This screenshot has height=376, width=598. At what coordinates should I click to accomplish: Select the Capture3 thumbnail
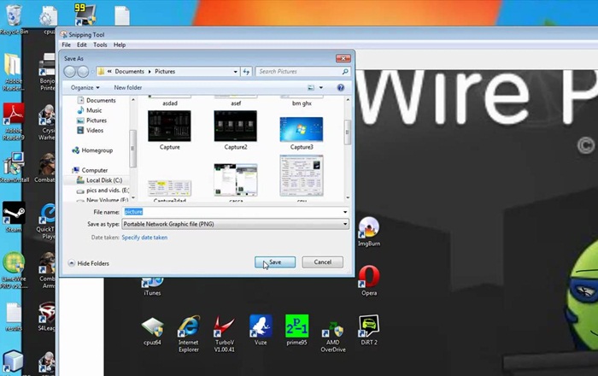[302, 133]
